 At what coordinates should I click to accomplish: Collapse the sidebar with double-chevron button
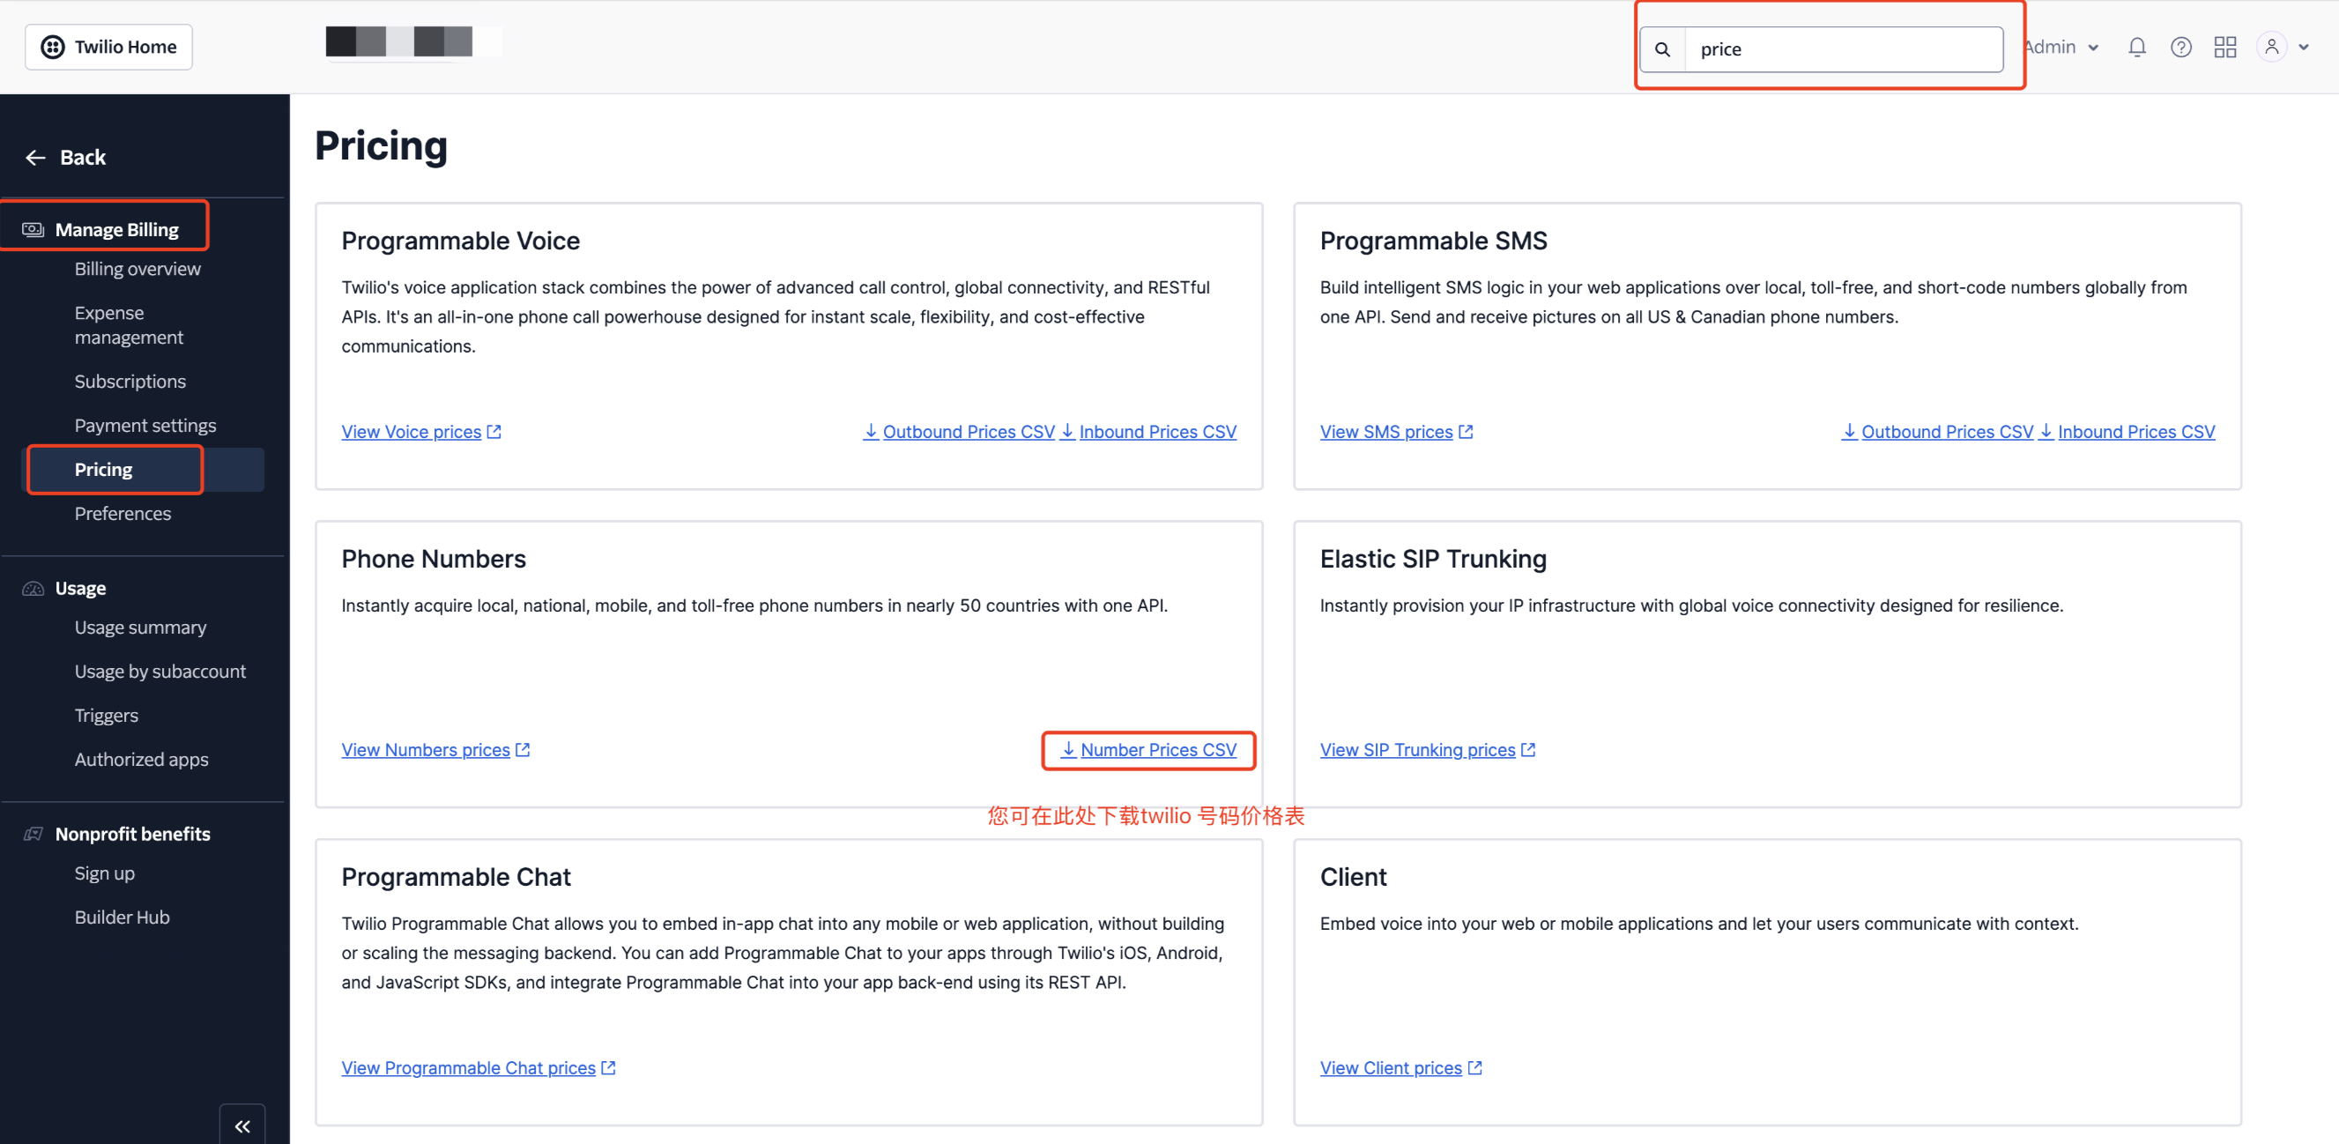coord(241,1125)
